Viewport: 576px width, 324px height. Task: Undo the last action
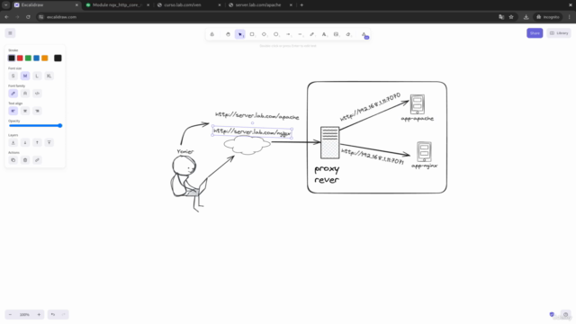click(53, 314)
